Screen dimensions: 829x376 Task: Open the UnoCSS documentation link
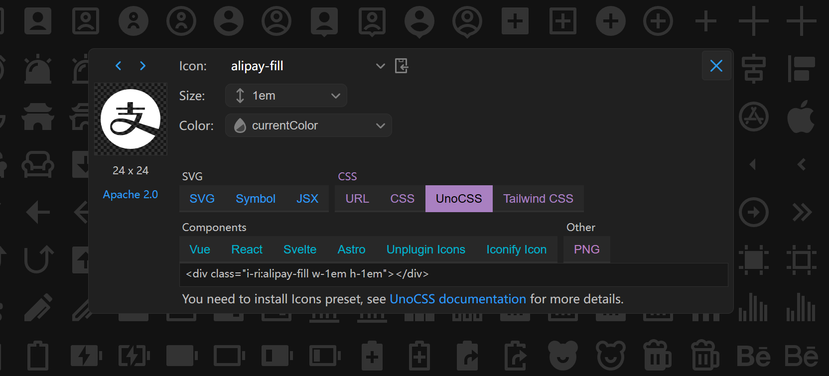(457, 299)
